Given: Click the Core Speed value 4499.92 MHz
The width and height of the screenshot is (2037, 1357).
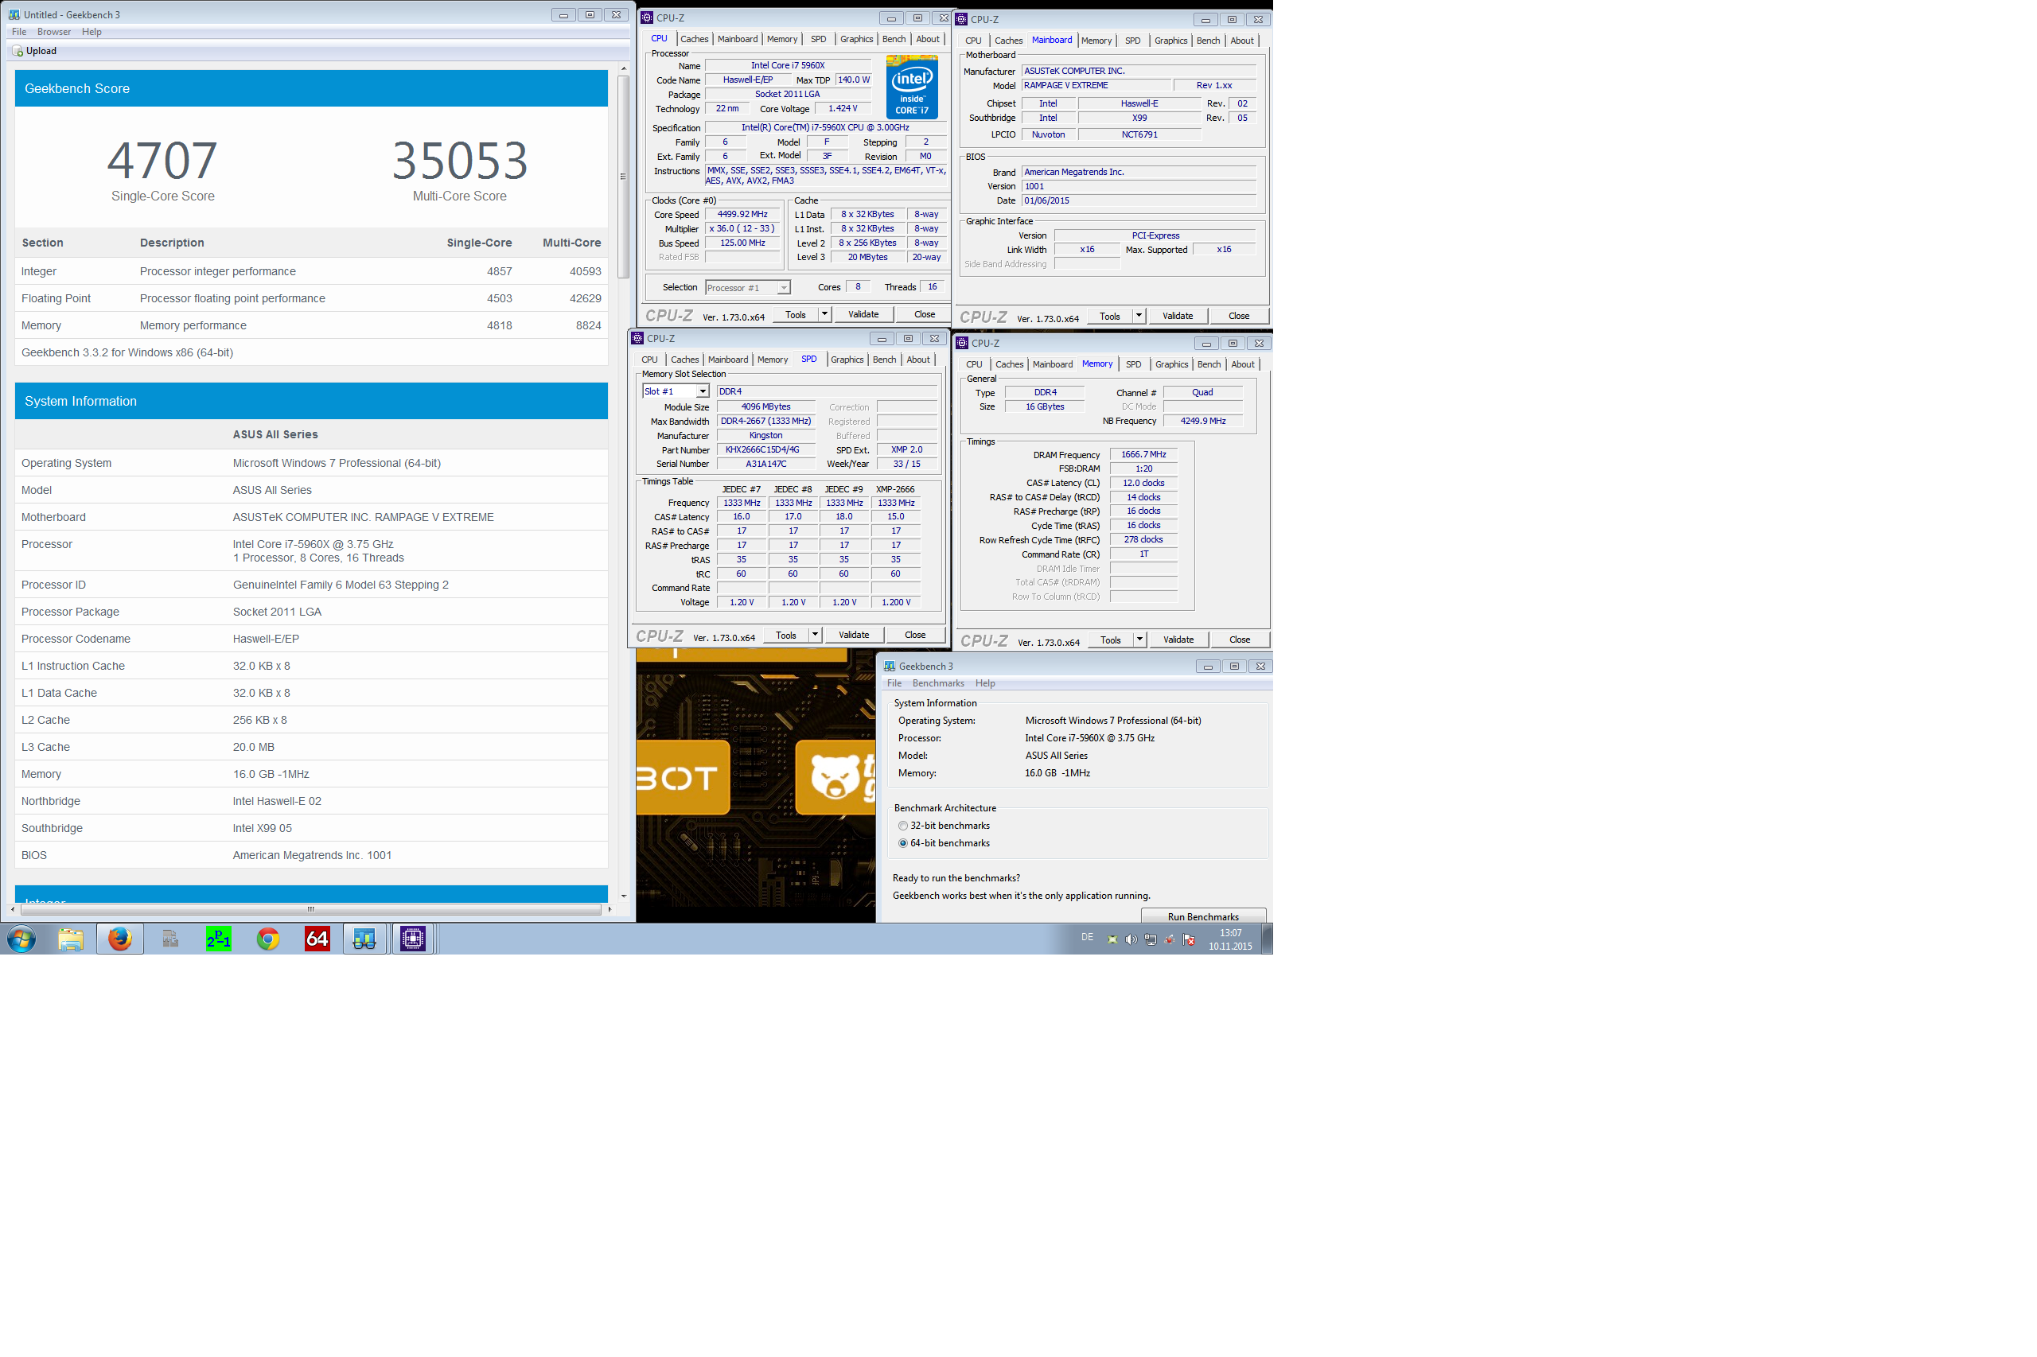Looking at the screenshot, I should click(x=742, y=215).
